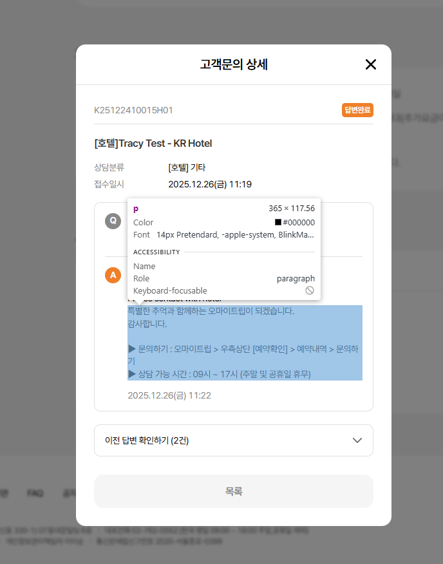Click the title [호텔]Tracy Test - KR Hotel
Screen dimensions: 443x564
point(153,144)
